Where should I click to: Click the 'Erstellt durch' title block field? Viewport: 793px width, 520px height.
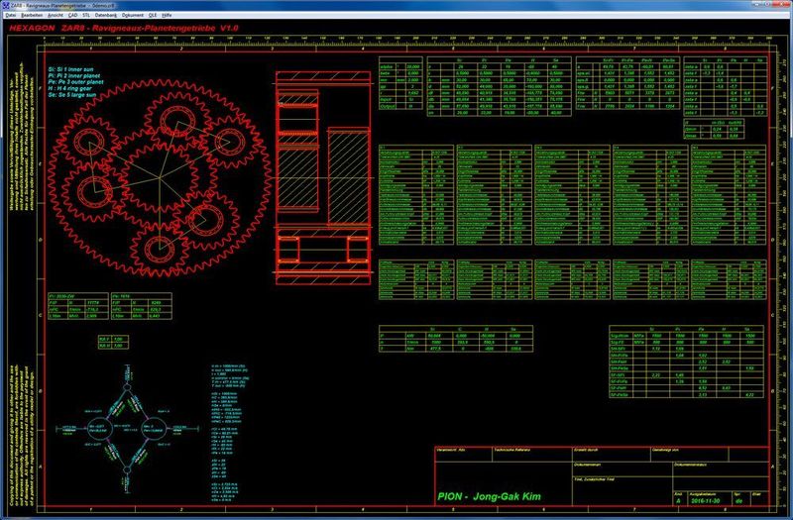click(x=611, y=454)
